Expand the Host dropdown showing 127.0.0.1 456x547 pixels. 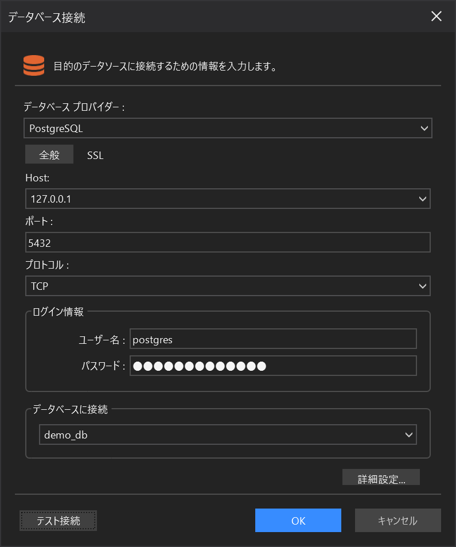pyautogui.click(x=423, y=199)
